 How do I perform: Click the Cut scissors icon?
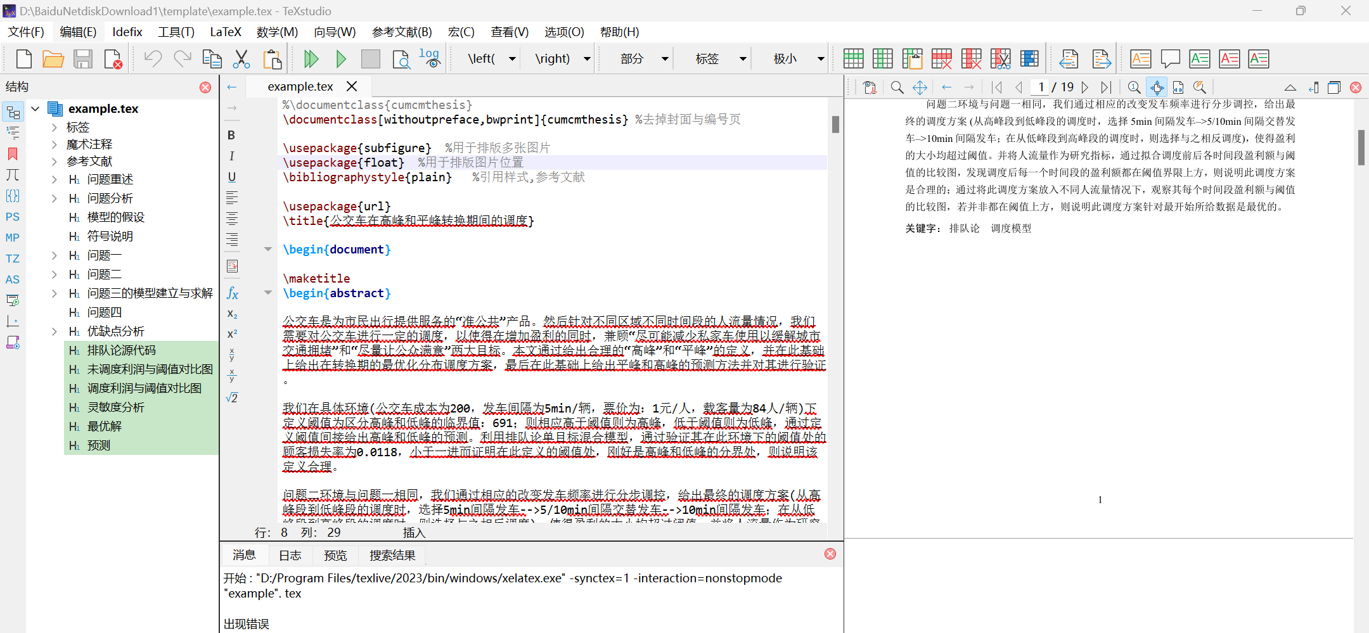(x=241, y=59)
